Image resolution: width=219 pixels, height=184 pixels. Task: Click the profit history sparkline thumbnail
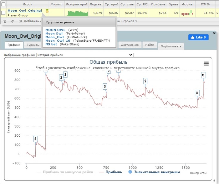(x=77, y=13)
